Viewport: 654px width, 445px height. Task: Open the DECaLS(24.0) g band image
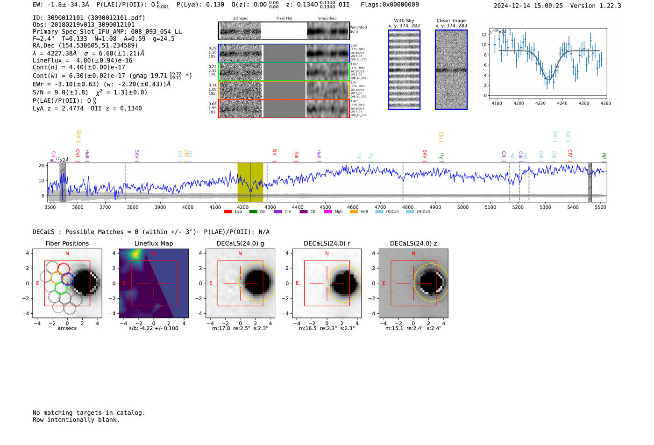(x=240, y=283)
